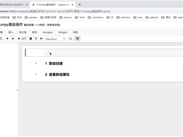183x137 pixels.
Task: Open the 云 bookmark folder
Action: 110,18
